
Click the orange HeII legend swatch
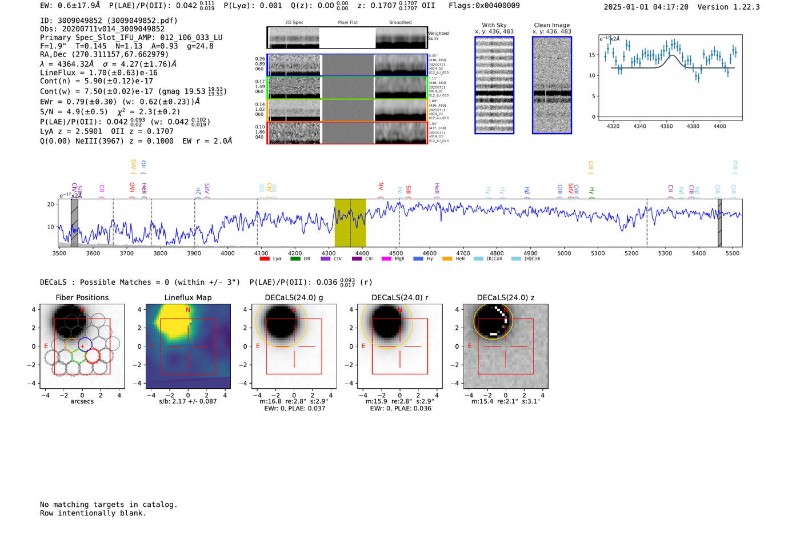[x=447, y=259]
